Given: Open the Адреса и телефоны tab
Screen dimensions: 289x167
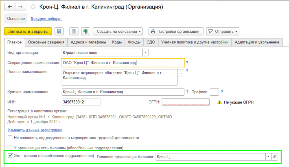Looking at the screenshot, I should coord(88,42).
